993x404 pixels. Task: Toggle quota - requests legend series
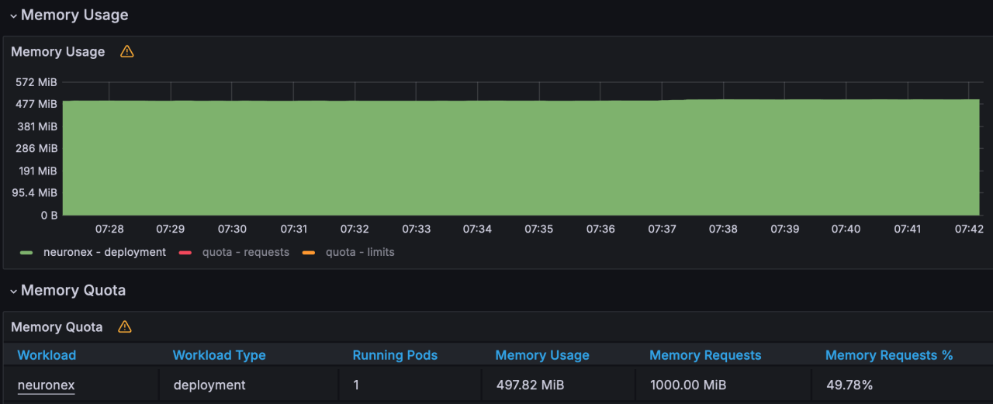245,252
